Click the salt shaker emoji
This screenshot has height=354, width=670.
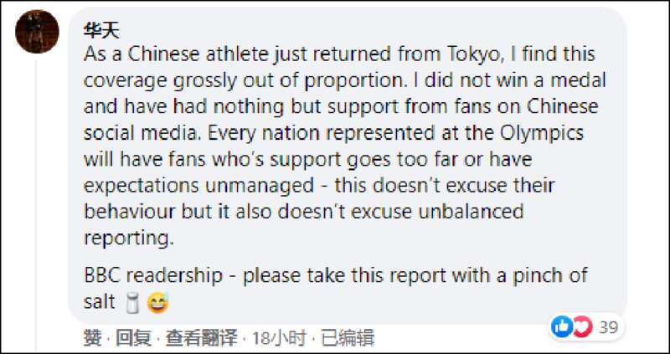click(134, 303)
